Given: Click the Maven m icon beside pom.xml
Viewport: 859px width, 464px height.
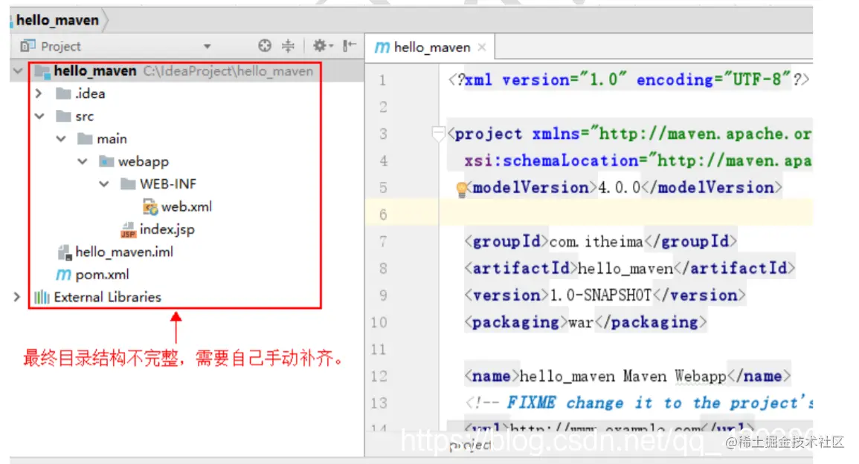Looking at the screenshot, I should tap(63, 275).
